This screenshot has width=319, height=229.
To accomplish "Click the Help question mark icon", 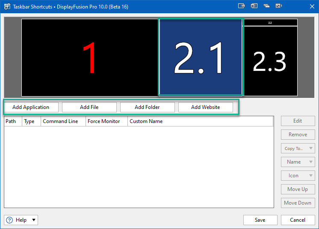I will [x=9, y=220].
